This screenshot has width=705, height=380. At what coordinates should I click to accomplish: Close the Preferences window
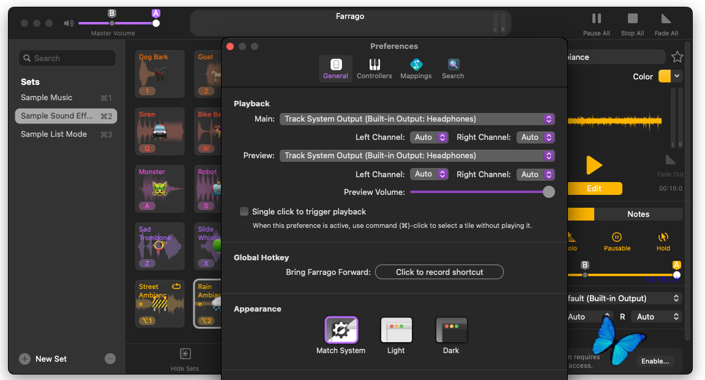point(230,46)
